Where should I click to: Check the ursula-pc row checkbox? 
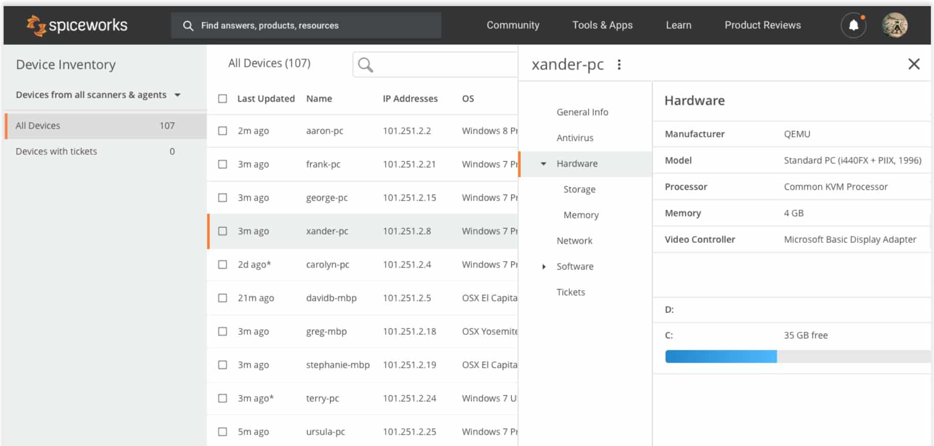(223, 432)
